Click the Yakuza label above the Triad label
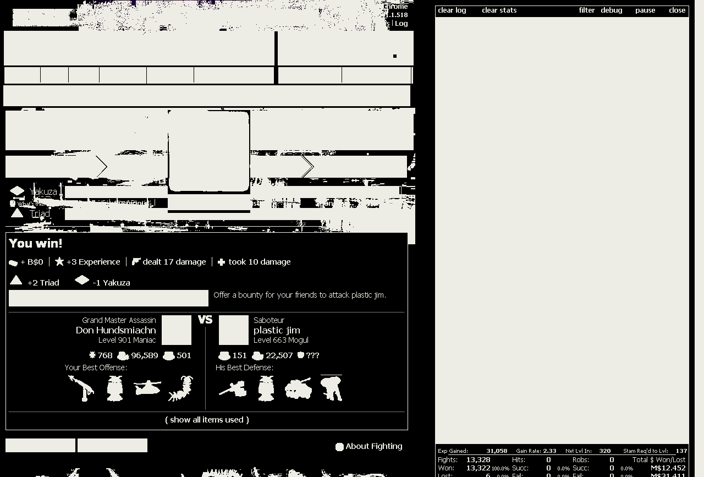This screenshot has width=704, height=477. click(x=43, y=191)
